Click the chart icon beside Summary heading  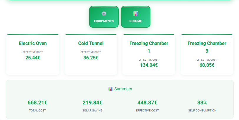tap(111, 89)
